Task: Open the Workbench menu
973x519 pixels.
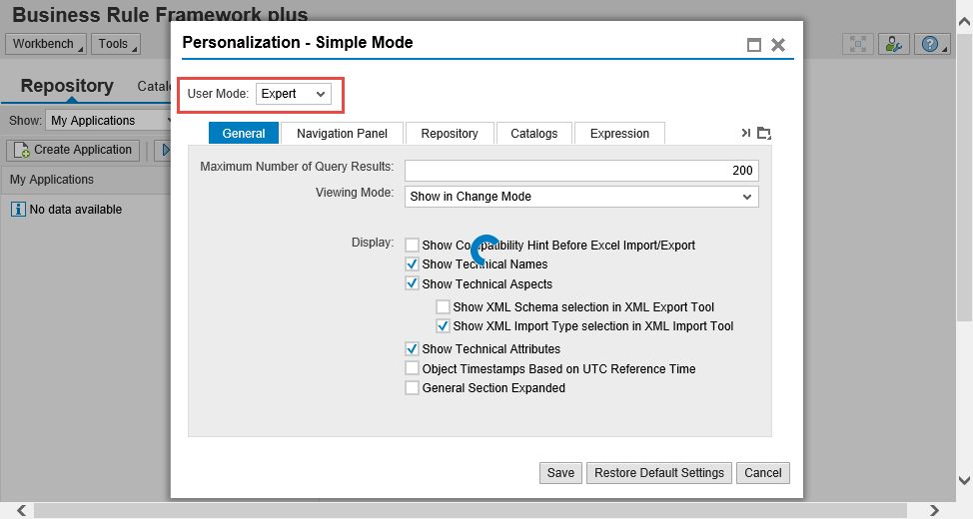Action: tap(45, 44)
